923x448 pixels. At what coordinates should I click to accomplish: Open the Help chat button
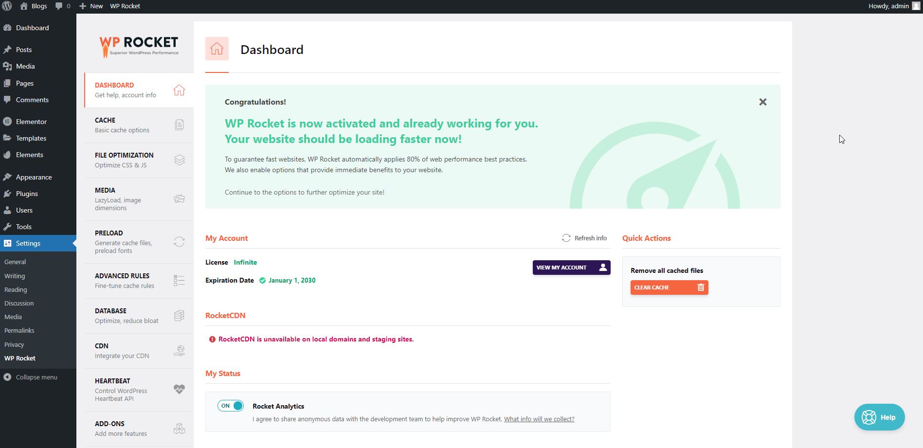[879, 417]
